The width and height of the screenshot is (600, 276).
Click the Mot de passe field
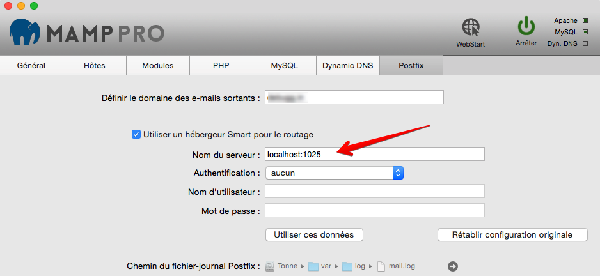click(x=375, y=210)
